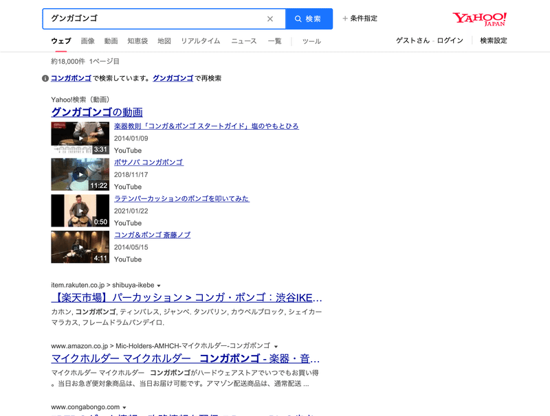550x416 pixels.
Task: Open the ニュース tab
Action: click(x=244, y=41)
